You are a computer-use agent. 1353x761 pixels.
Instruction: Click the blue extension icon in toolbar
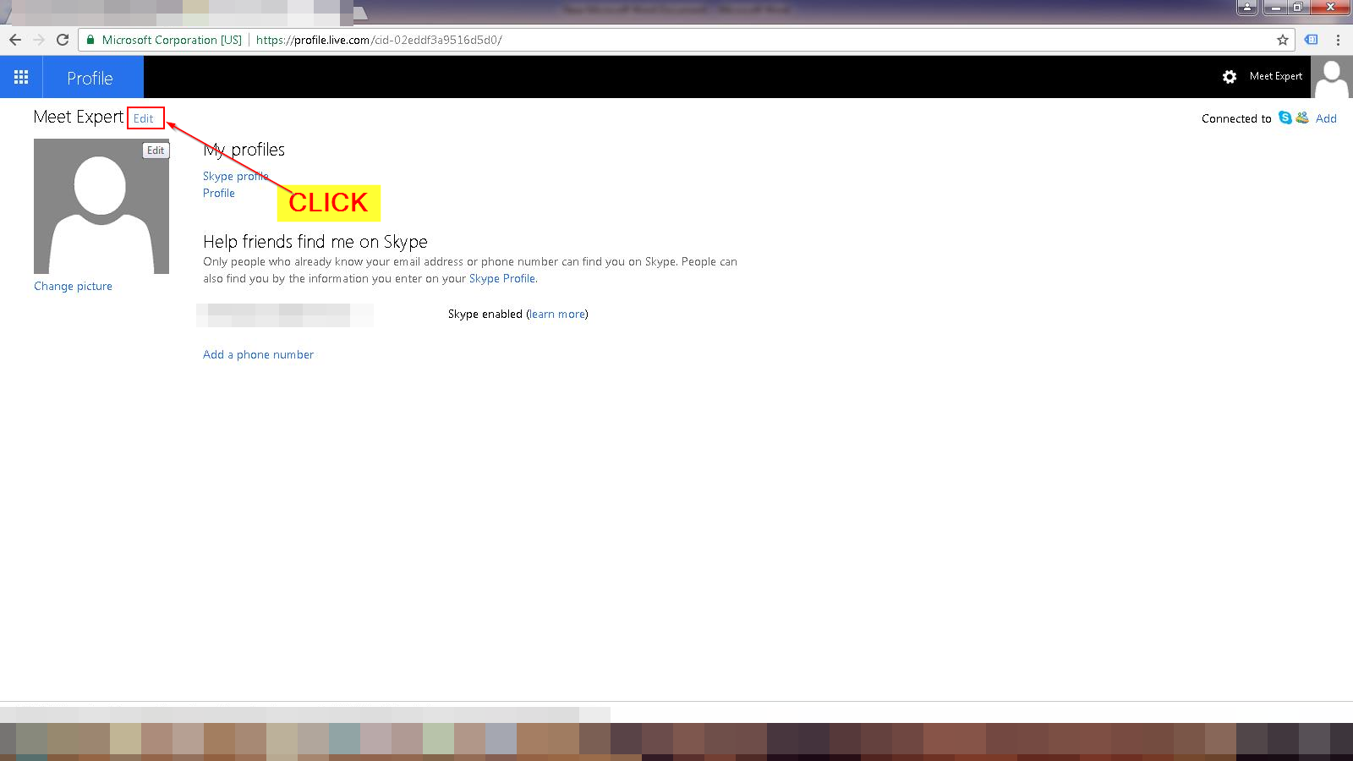click(x=1312, y=40)
